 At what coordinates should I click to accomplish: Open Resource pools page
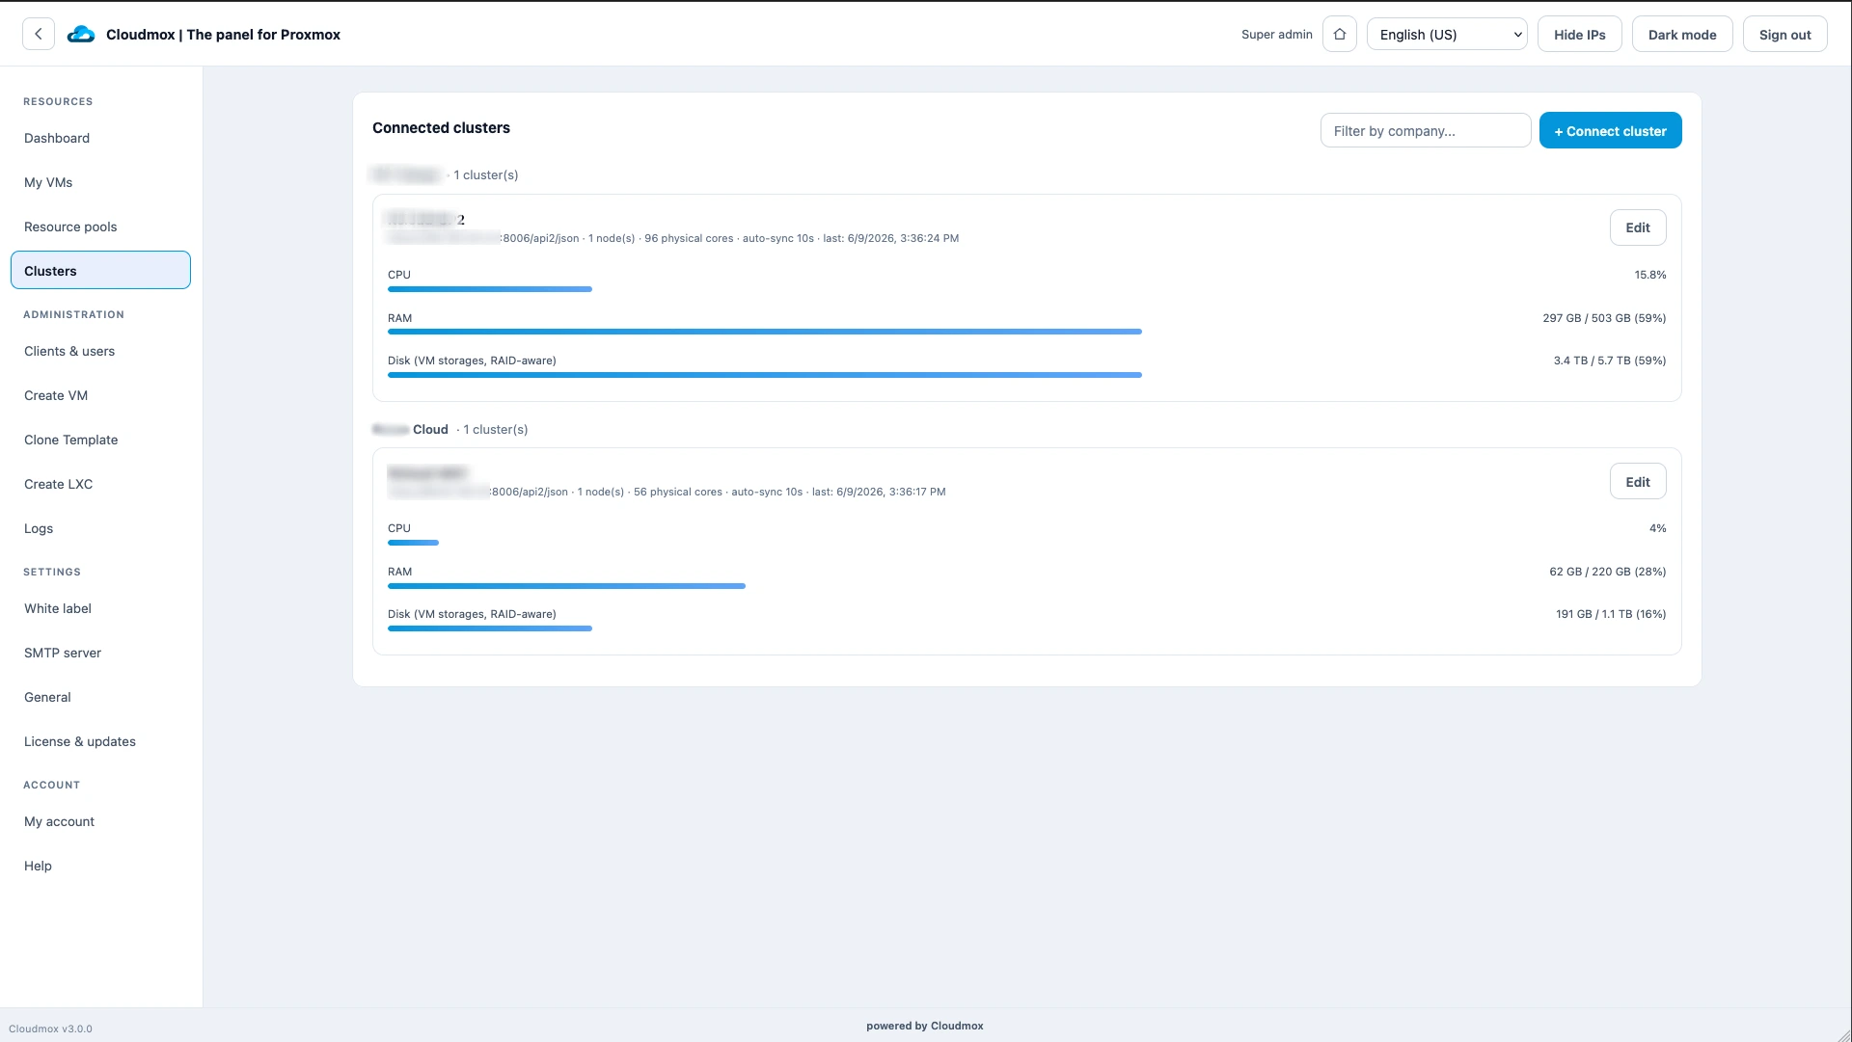[100, 227]
